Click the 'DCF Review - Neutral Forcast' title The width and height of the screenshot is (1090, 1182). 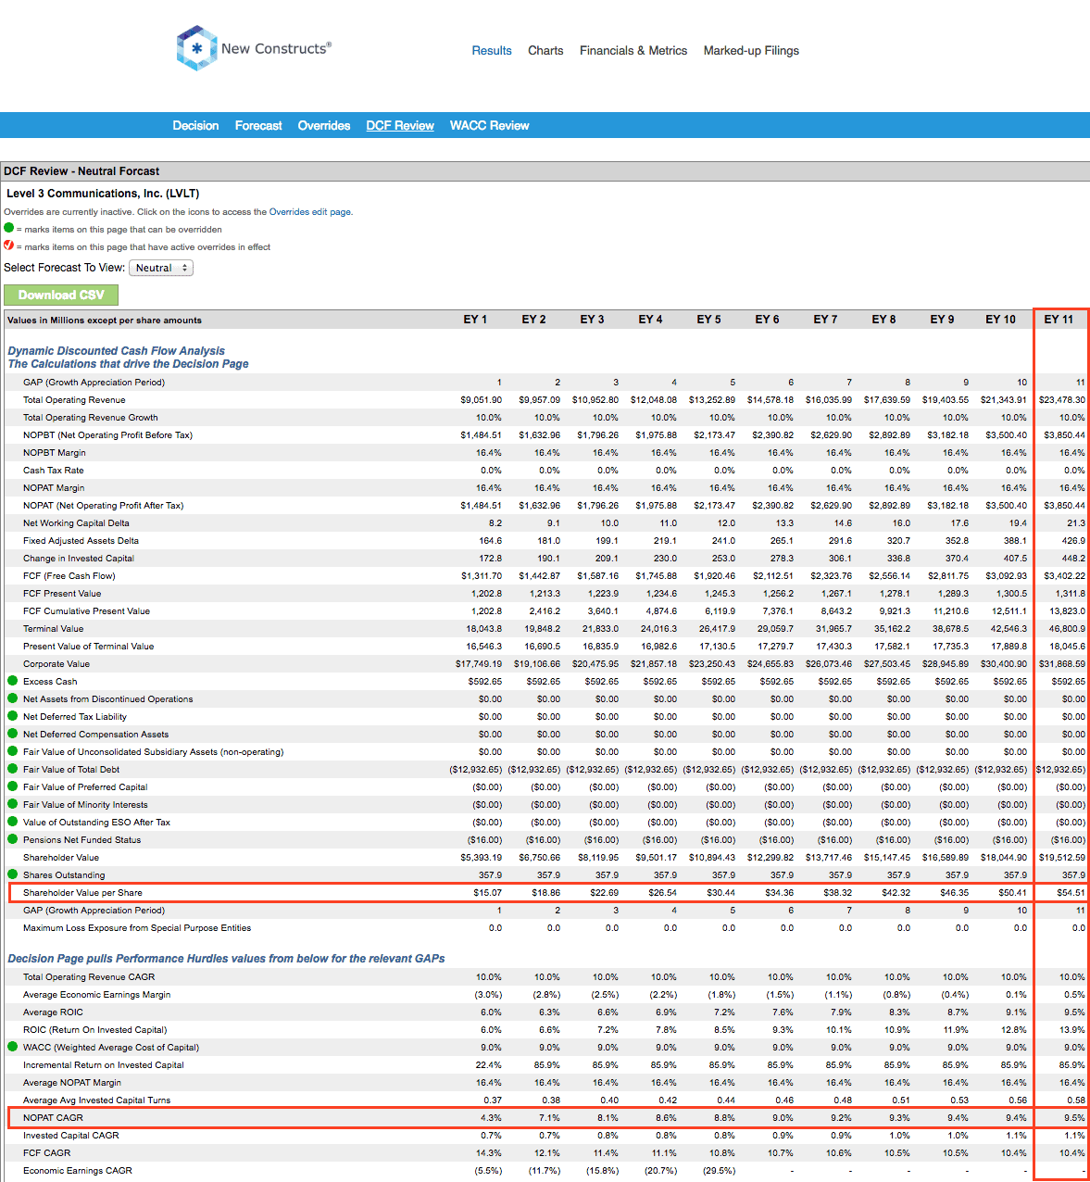click(81, 171)
